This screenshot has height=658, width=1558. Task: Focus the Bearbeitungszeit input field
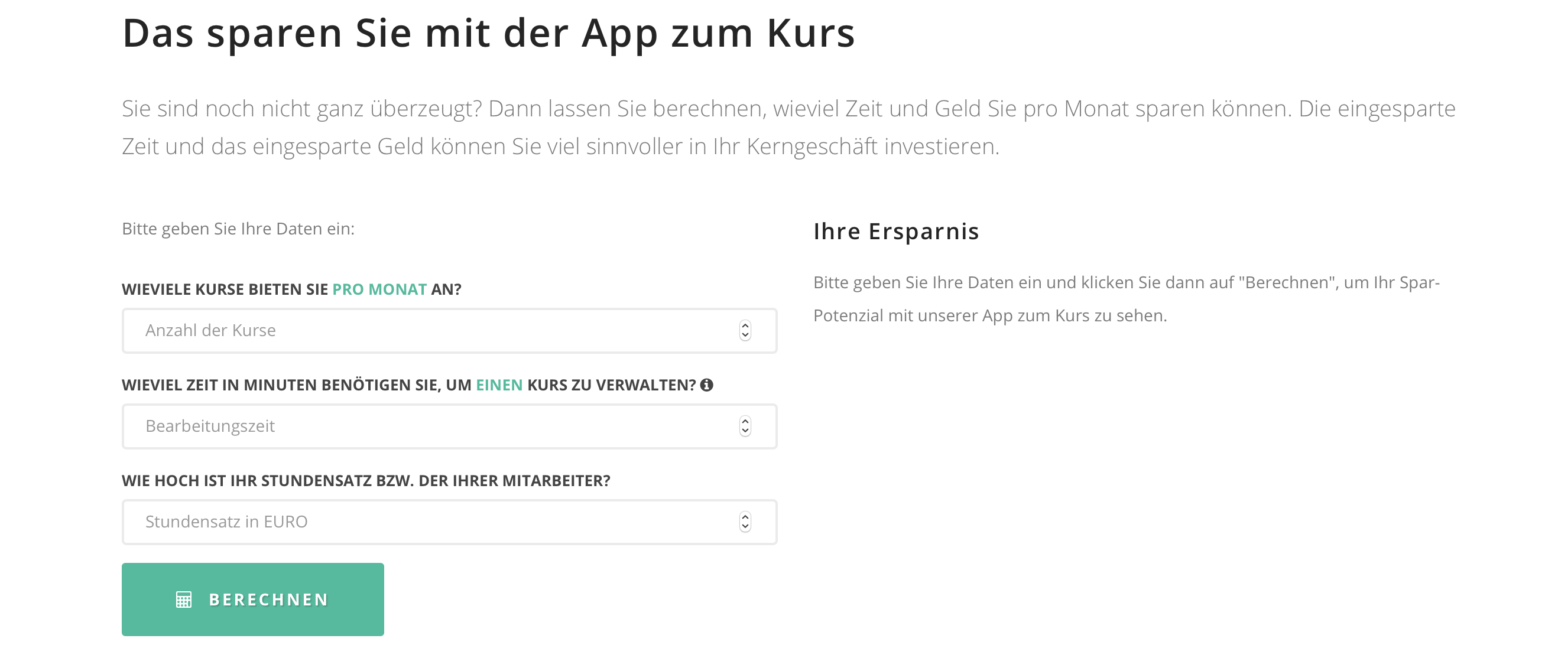click(449, 426)
